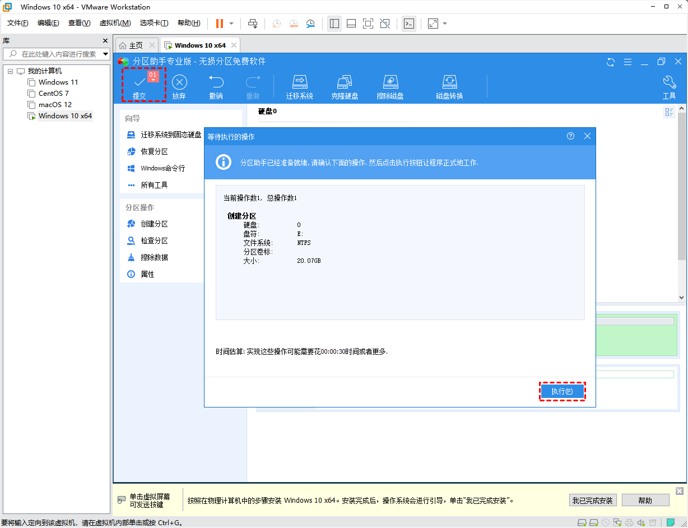Close the 等待执行的操作 dialog

point(587,136)
